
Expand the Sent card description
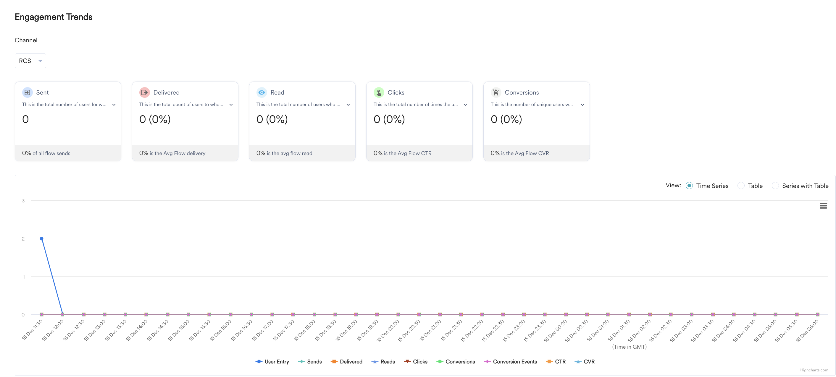pos(114,105)
